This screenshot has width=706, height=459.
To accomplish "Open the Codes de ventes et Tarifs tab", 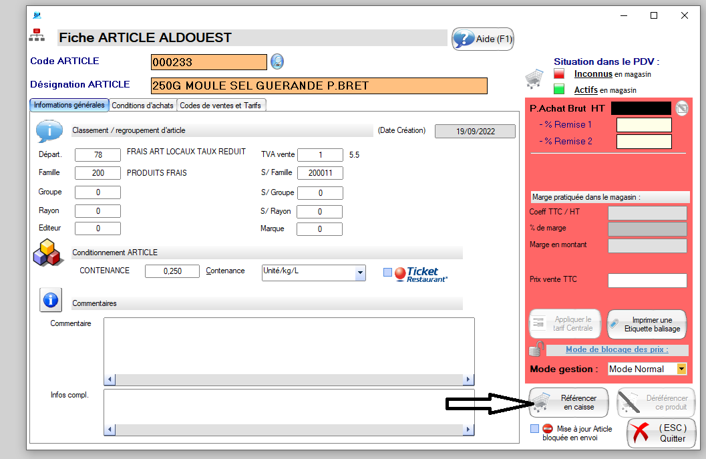I will click(221, 106).
